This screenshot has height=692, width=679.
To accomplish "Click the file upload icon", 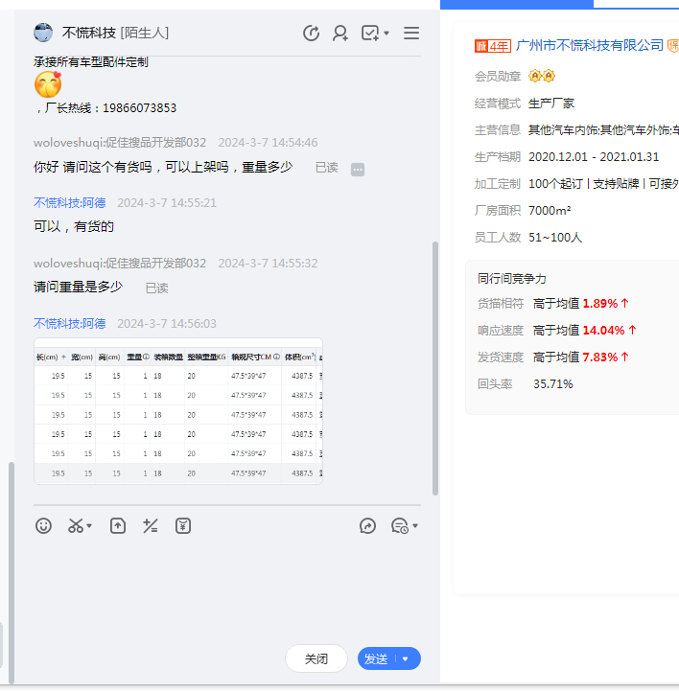I will tap(118, 526).
